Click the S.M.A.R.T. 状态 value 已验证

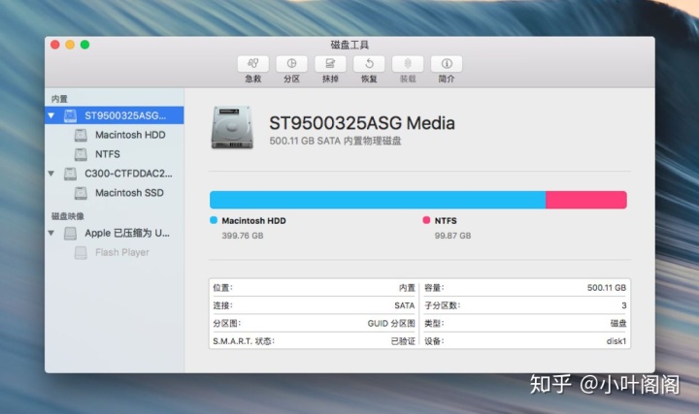tap(403, 341)
